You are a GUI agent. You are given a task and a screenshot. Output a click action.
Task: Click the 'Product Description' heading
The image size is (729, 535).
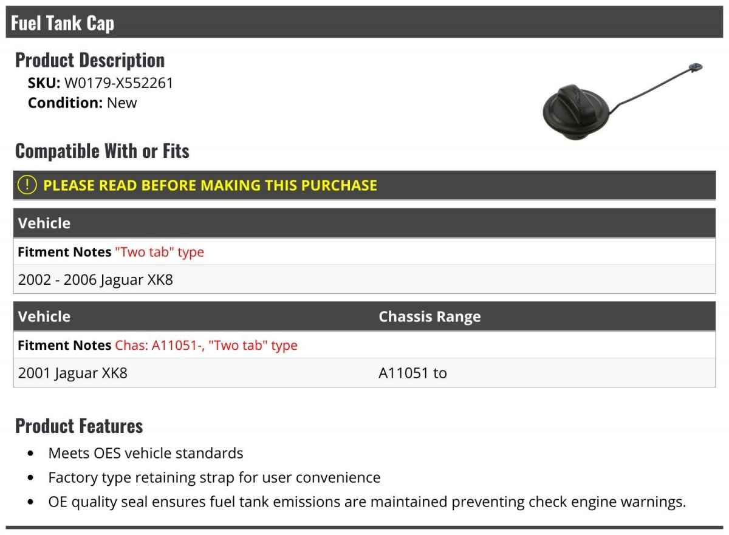coord(90,60)
